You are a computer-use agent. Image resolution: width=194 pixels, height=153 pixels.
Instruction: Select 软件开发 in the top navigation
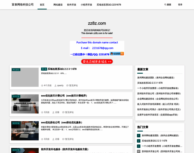tap(71, 5)
